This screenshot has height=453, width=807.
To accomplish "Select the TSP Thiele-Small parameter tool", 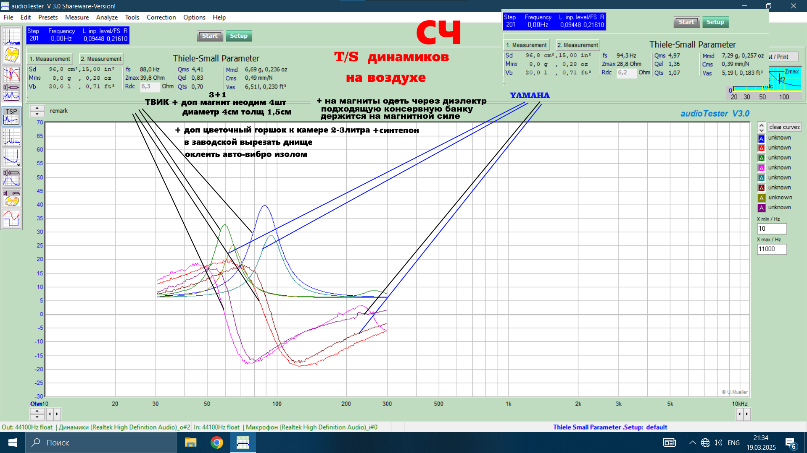I will pyautogui.click(x=11, y=116).
